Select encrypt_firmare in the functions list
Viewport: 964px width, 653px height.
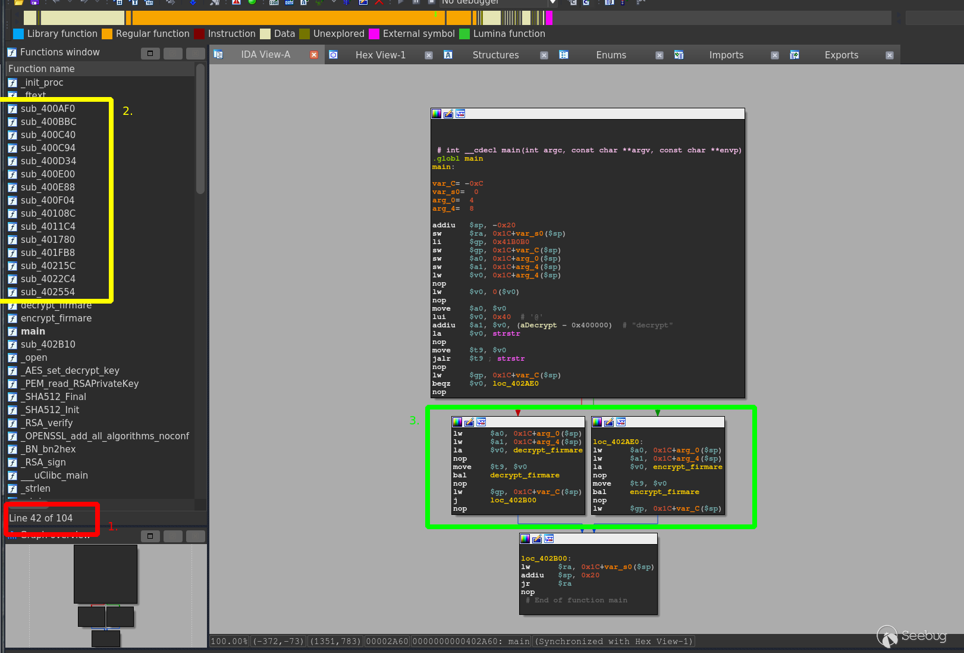[x=56, y=318]
